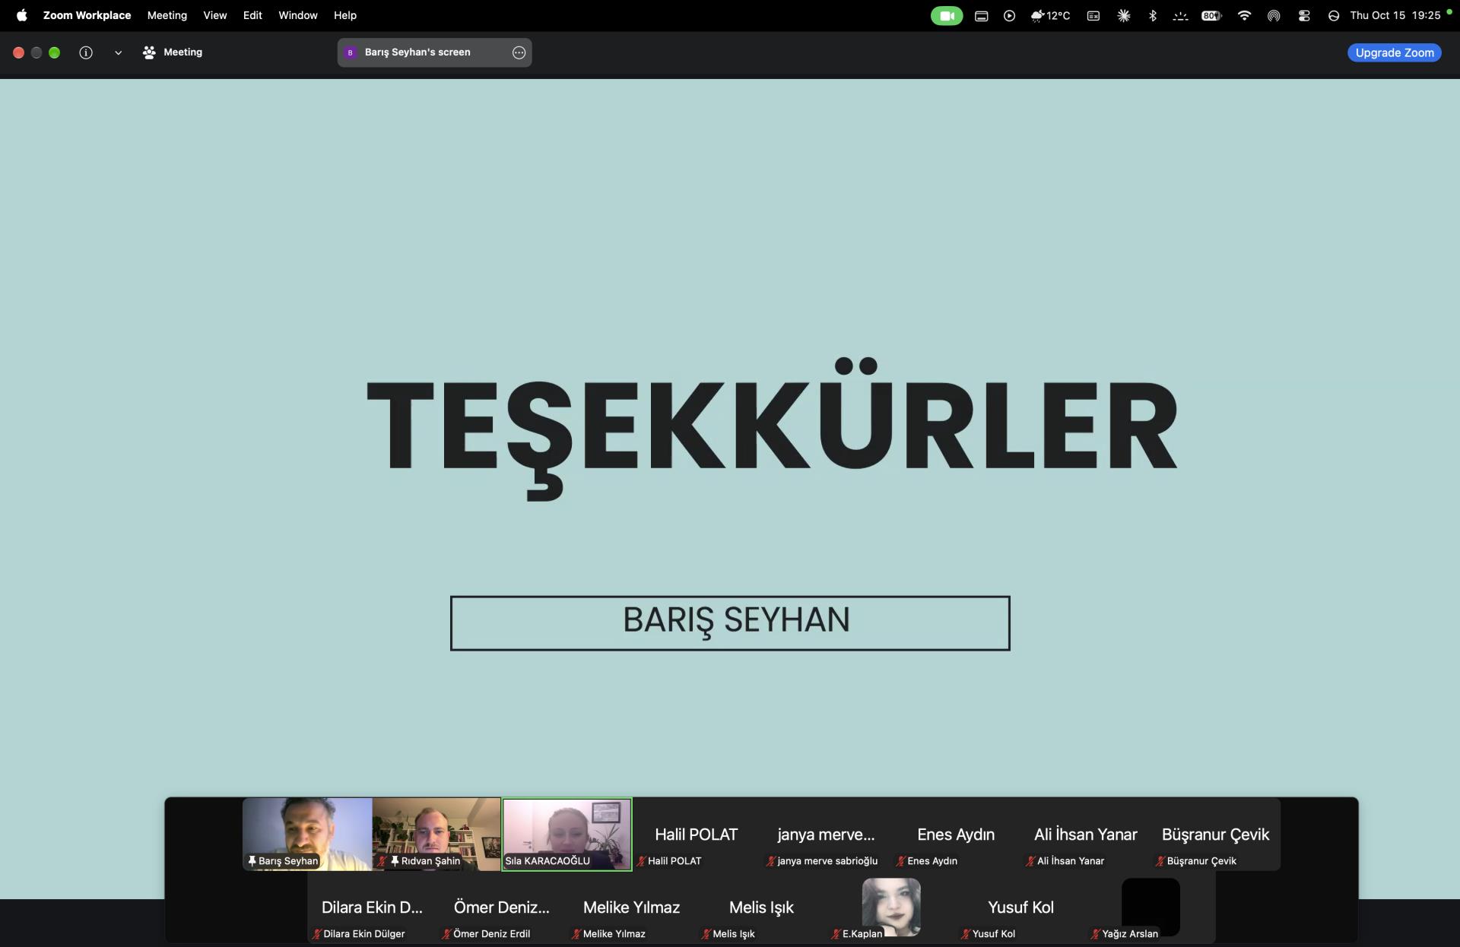1460x947 pixels.
Task: Select the Melis Işık participant tile
Action: [x=761, y=907]
